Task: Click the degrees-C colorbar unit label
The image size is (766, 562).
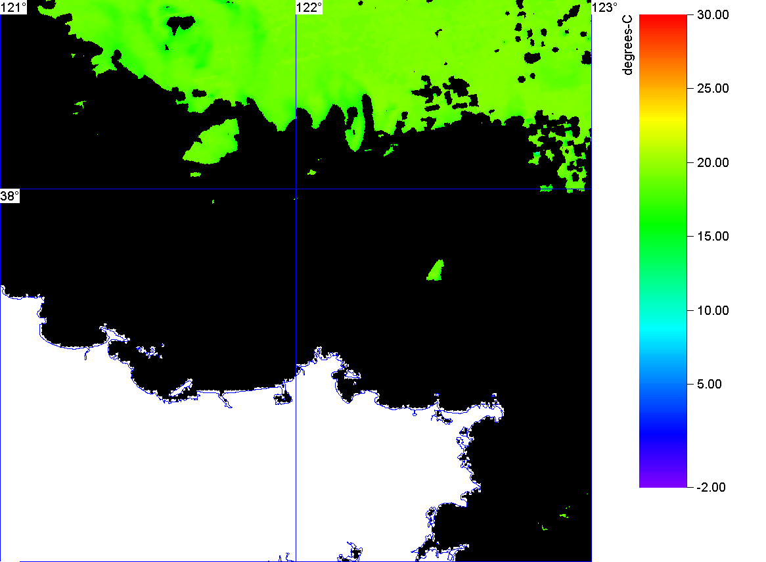Action: coord(628,45)
